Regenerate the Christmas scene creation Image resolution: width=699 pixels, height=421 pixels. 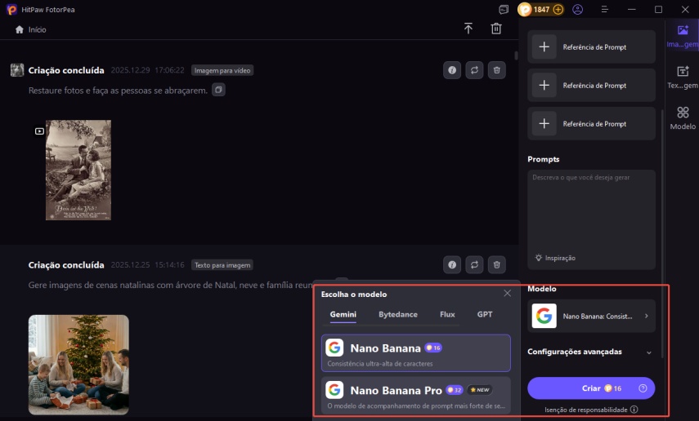point(474,264)
